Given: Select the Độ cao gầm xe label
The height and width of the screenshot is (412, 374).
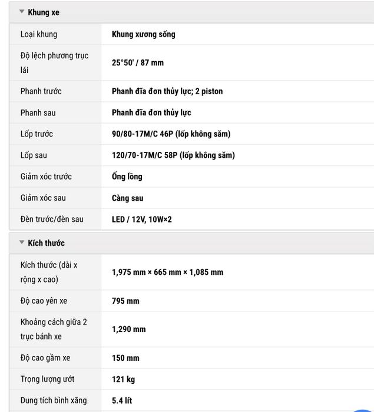Looking at the screenshot, I should click(x=45, y=358).
